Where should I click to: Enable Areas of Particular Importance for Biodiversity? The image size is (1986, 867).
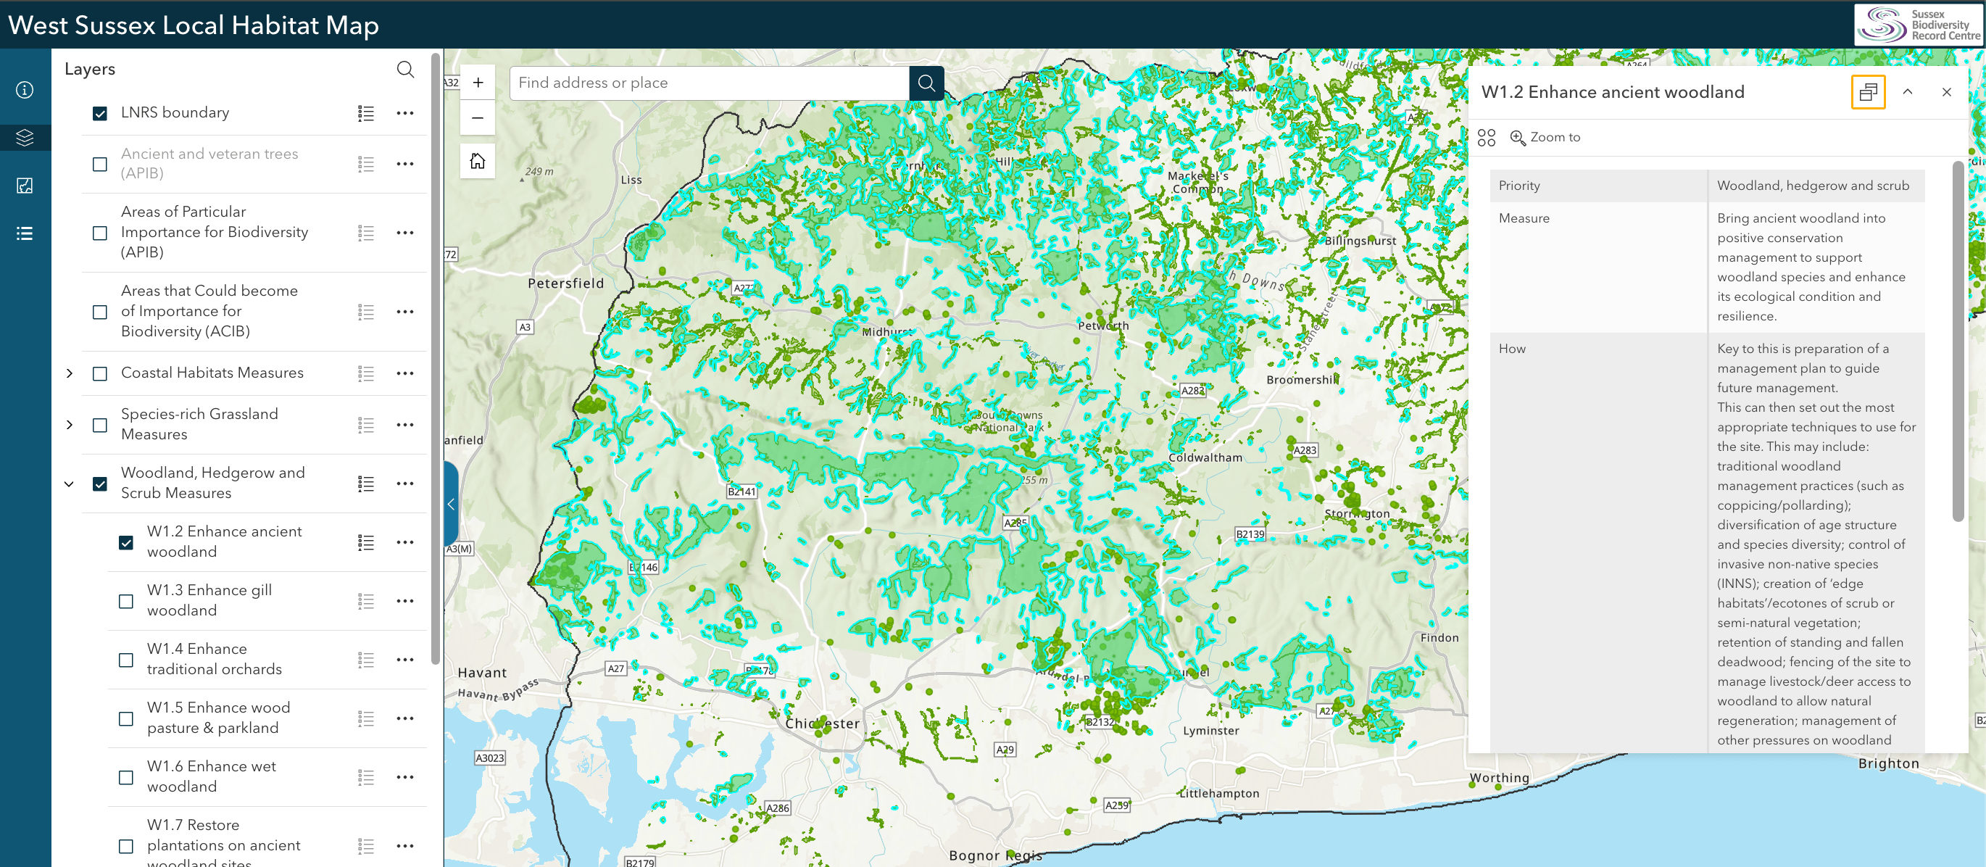[x=100, y=233]
